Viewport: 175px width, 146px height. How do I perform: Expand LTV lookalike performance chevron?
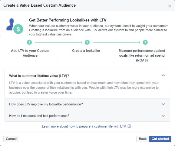pos(163,104)
